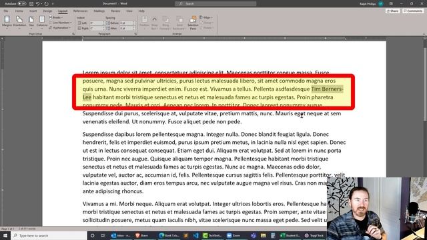The width and height of the screenshot is (427, 240).
Task: Click the page number indicator in status bar
Action: tap(7, 229)
